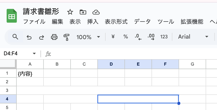Screen dimensions: 217x110
Task: Decrease decimal places button
Action: click(x=138, y=37)
